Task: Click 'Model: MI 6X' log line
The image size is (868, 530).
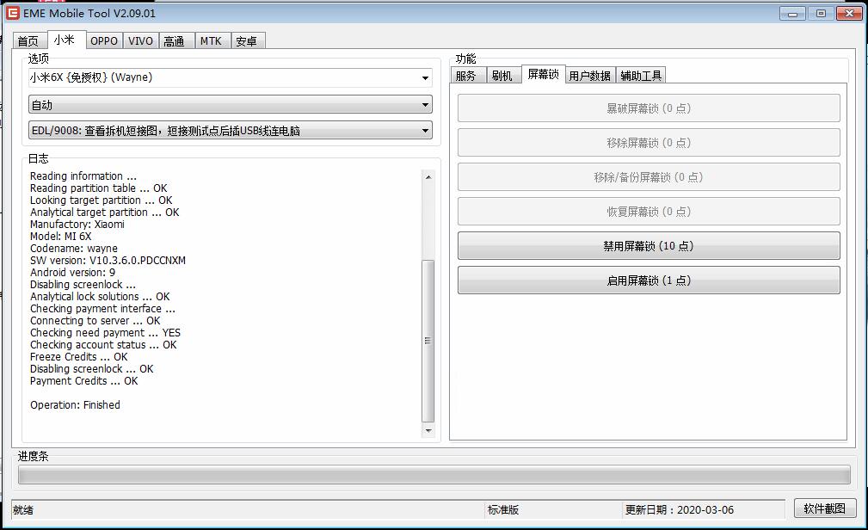Action: pyautogui.click(x=61, y=236)
